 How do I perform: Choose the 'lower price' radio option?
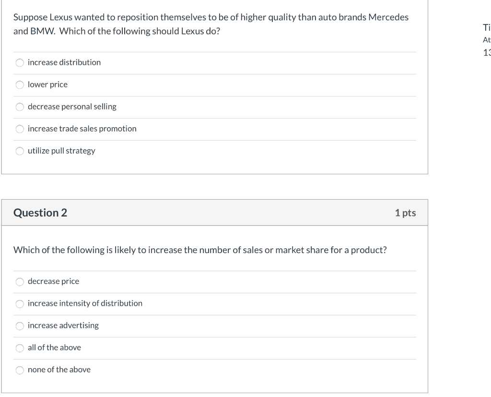20,85
